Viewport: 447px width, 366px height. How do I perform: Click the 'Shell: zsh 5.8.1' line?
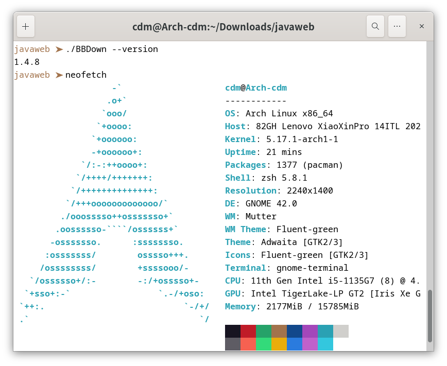point(266,178)
